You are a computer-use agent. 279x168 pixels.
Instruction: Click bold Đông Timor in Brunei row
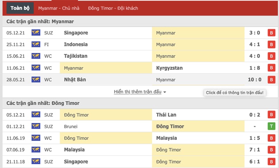tap(170, 127)
